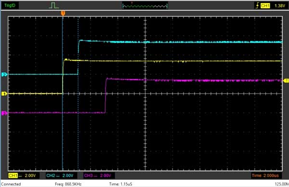The width and height of the screenshot is (289, 187).
Task: Select the CH1 trigger source label
Action: [265, 6]
